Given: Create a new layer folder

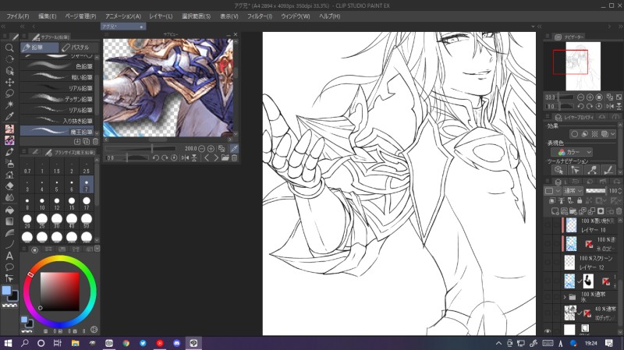Looking at the screenshot, I should [x=573, y=211].
